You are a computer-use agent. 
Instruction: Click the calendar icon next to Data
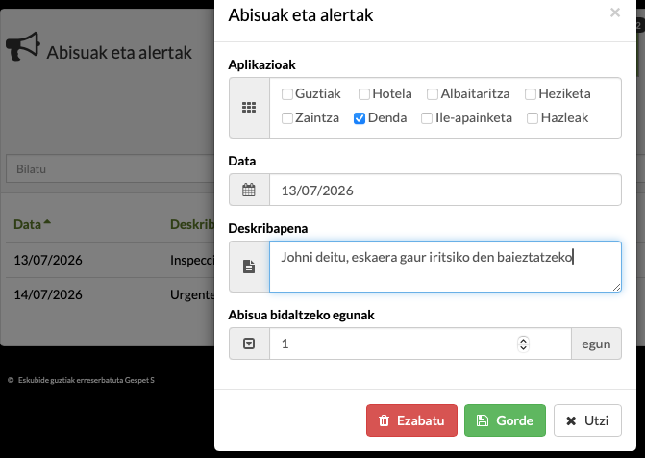249,190
